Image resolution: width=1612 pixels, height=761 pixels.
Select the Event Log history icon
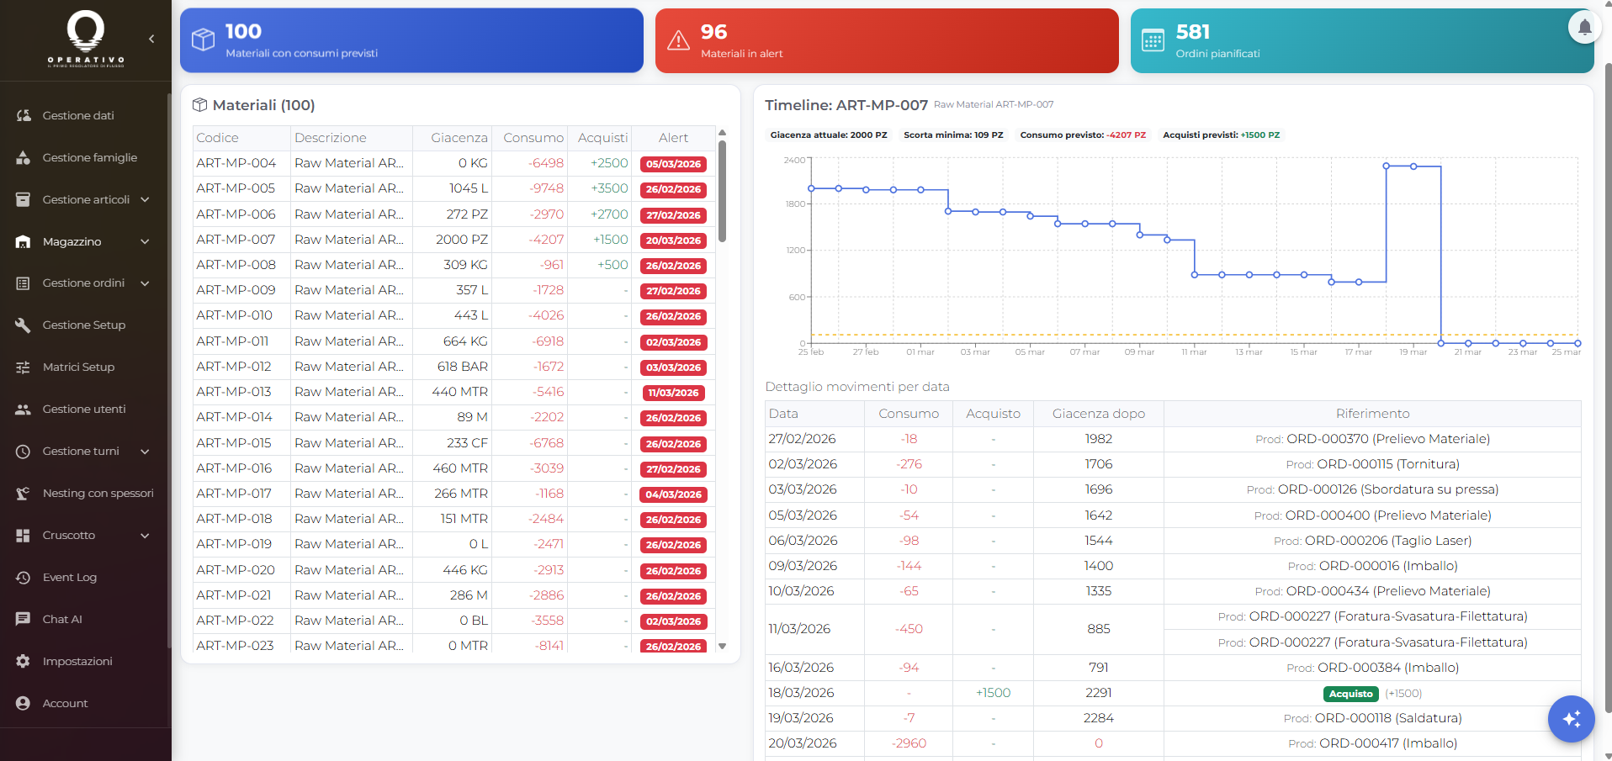pos(24,577)
